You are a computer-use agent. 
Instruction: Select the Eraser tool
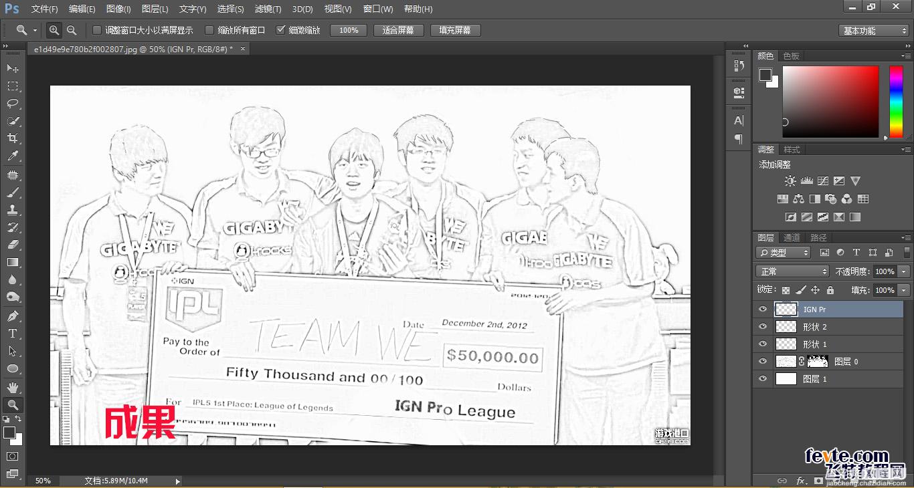click(x=12, y=245)
